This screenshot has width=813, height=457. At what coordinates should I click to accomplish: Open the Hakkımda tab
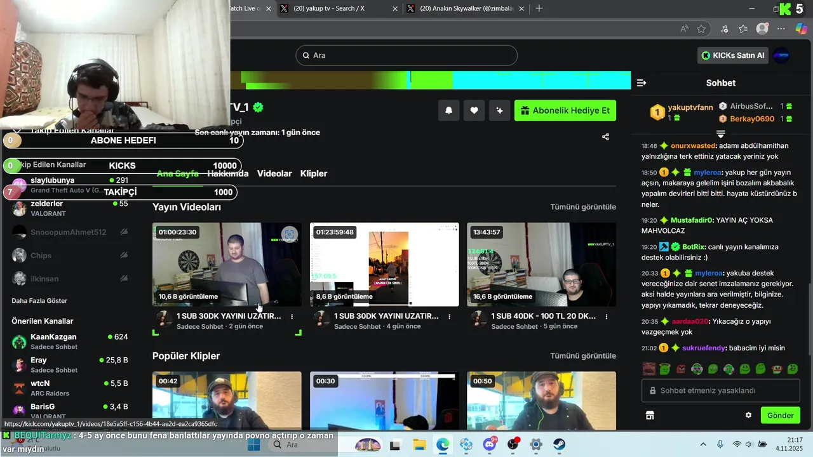point(228,173)
